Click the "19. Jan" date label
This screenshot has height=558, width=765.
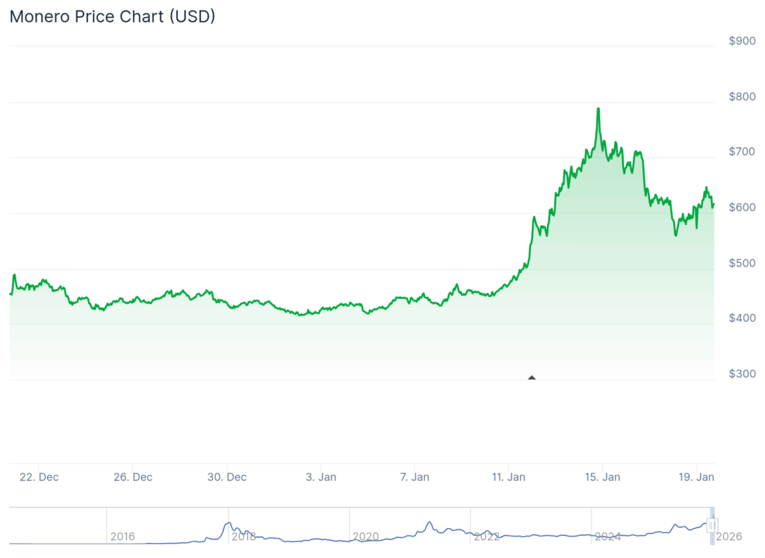tap(696, 477)
